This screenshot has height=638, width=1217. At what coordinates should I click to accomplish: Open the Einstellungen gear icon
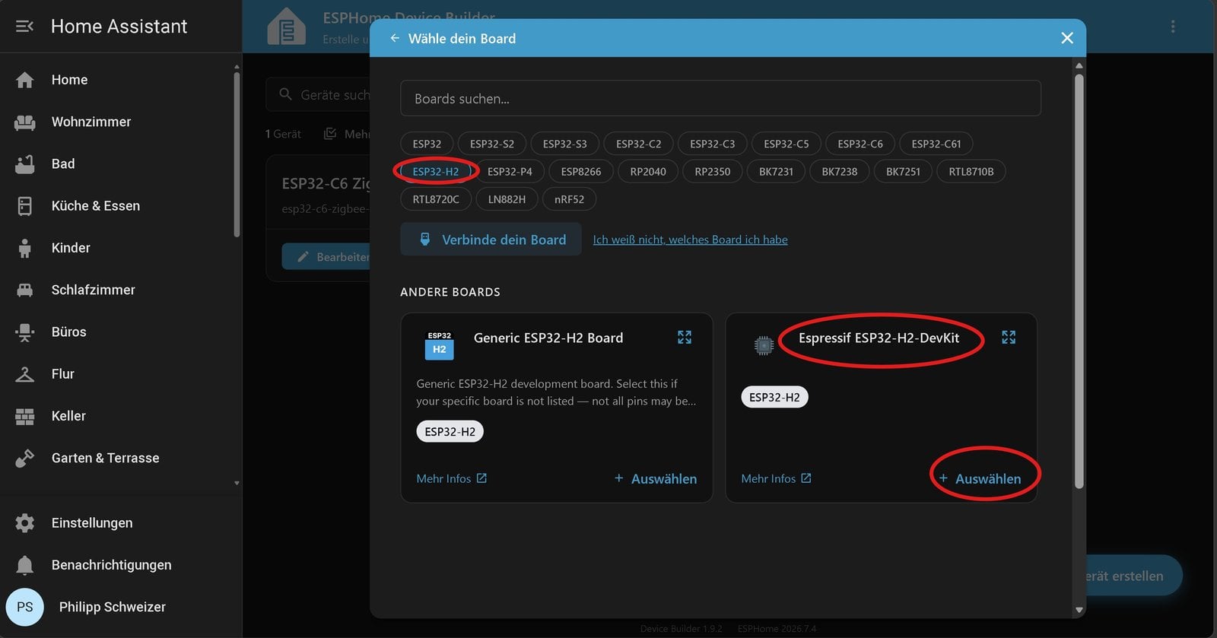25,523
